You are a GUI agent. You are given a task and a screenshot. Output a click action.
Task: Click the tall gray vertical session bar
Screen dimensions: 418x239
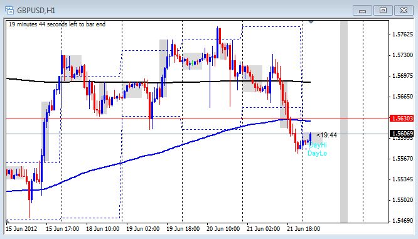(344, 122)
